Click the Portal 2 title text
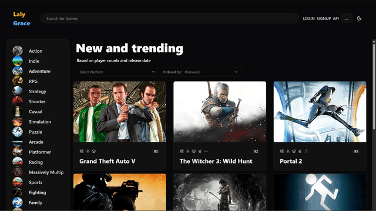Screen dimensions: 376x211 click(x=291, y=161)
